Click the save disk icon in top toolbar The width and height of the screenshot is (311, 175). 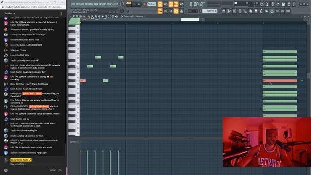[x=283, y=4]
